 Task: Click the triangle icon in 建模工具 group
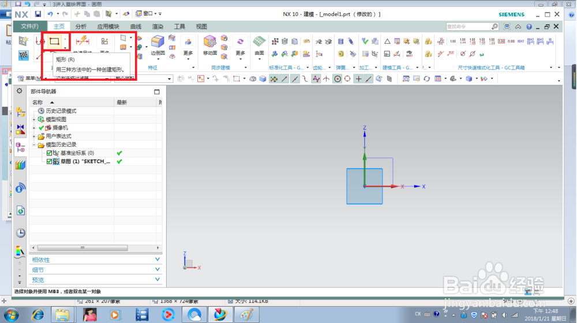point(387,41)
